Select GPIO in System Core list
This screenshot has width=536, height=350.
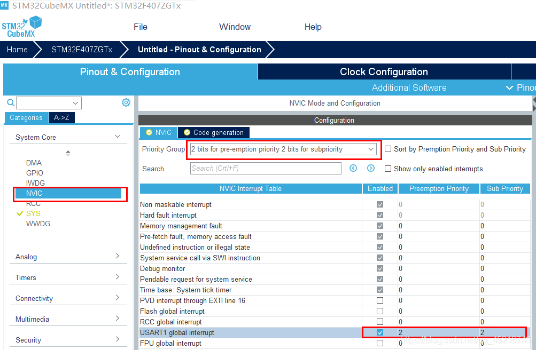click(35, 173)
